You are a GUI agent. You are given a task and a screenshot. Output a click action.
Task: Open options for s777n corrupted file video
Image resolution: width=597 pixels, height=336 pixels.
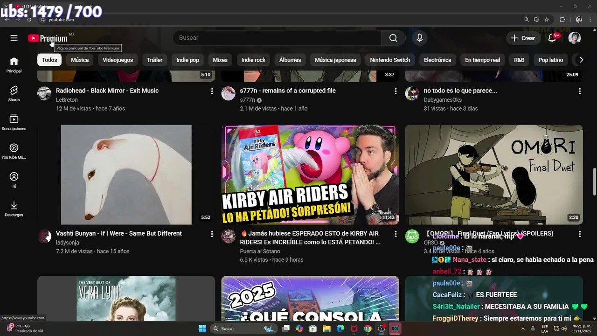pos(396,91)
